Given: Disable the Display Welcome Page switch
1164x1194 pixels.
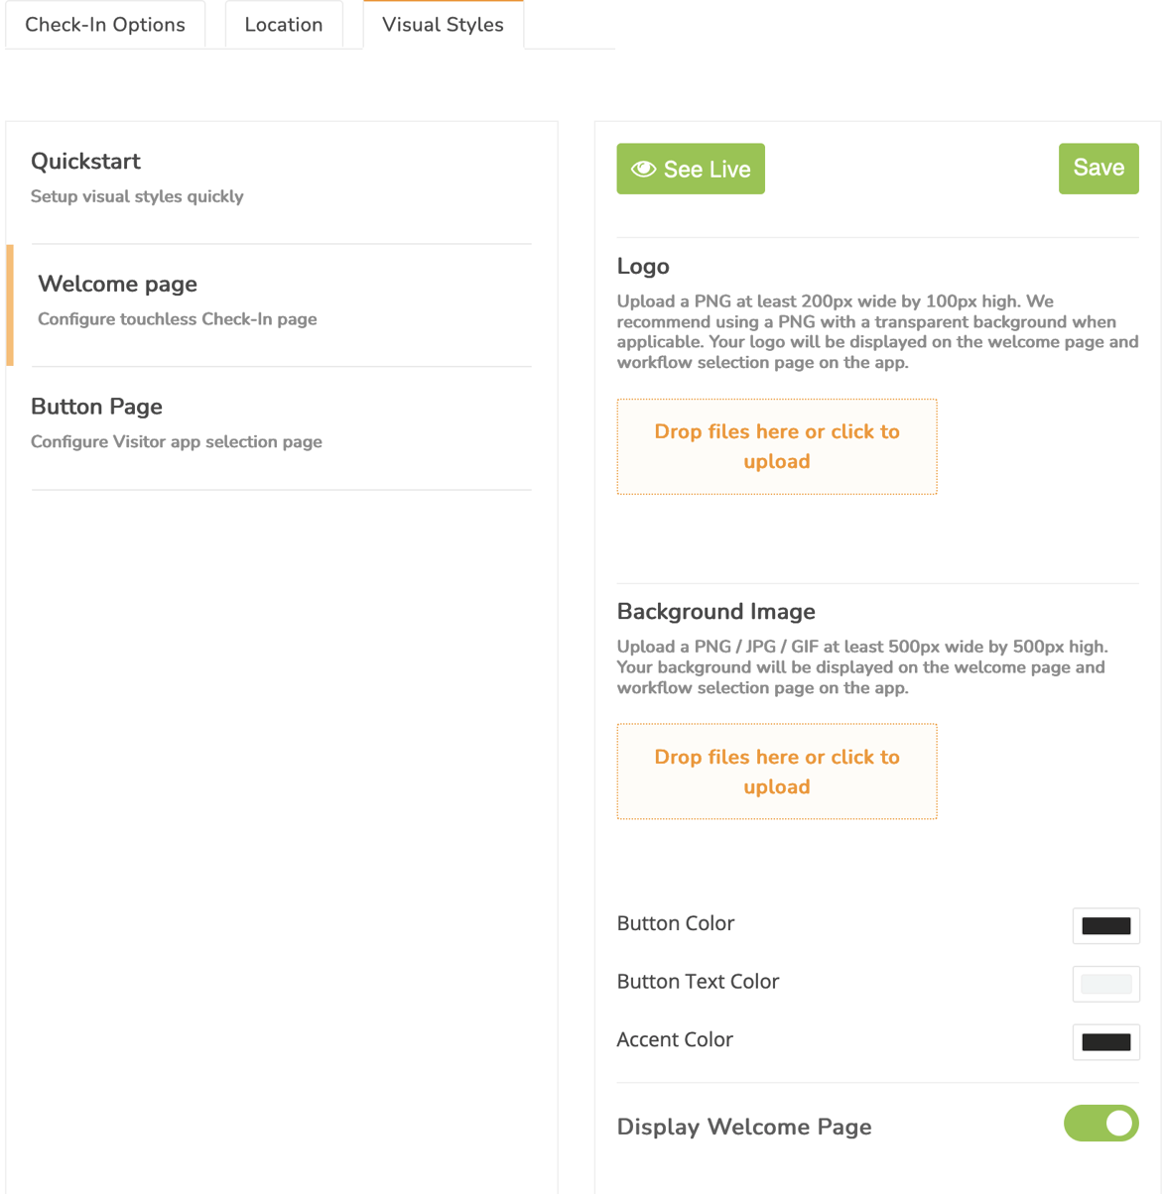Looking at the screenshot, I should coord(1101,1124).
